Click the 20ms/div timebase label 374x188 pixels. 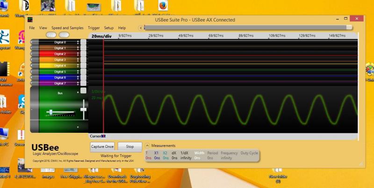[x=101, y=36]
